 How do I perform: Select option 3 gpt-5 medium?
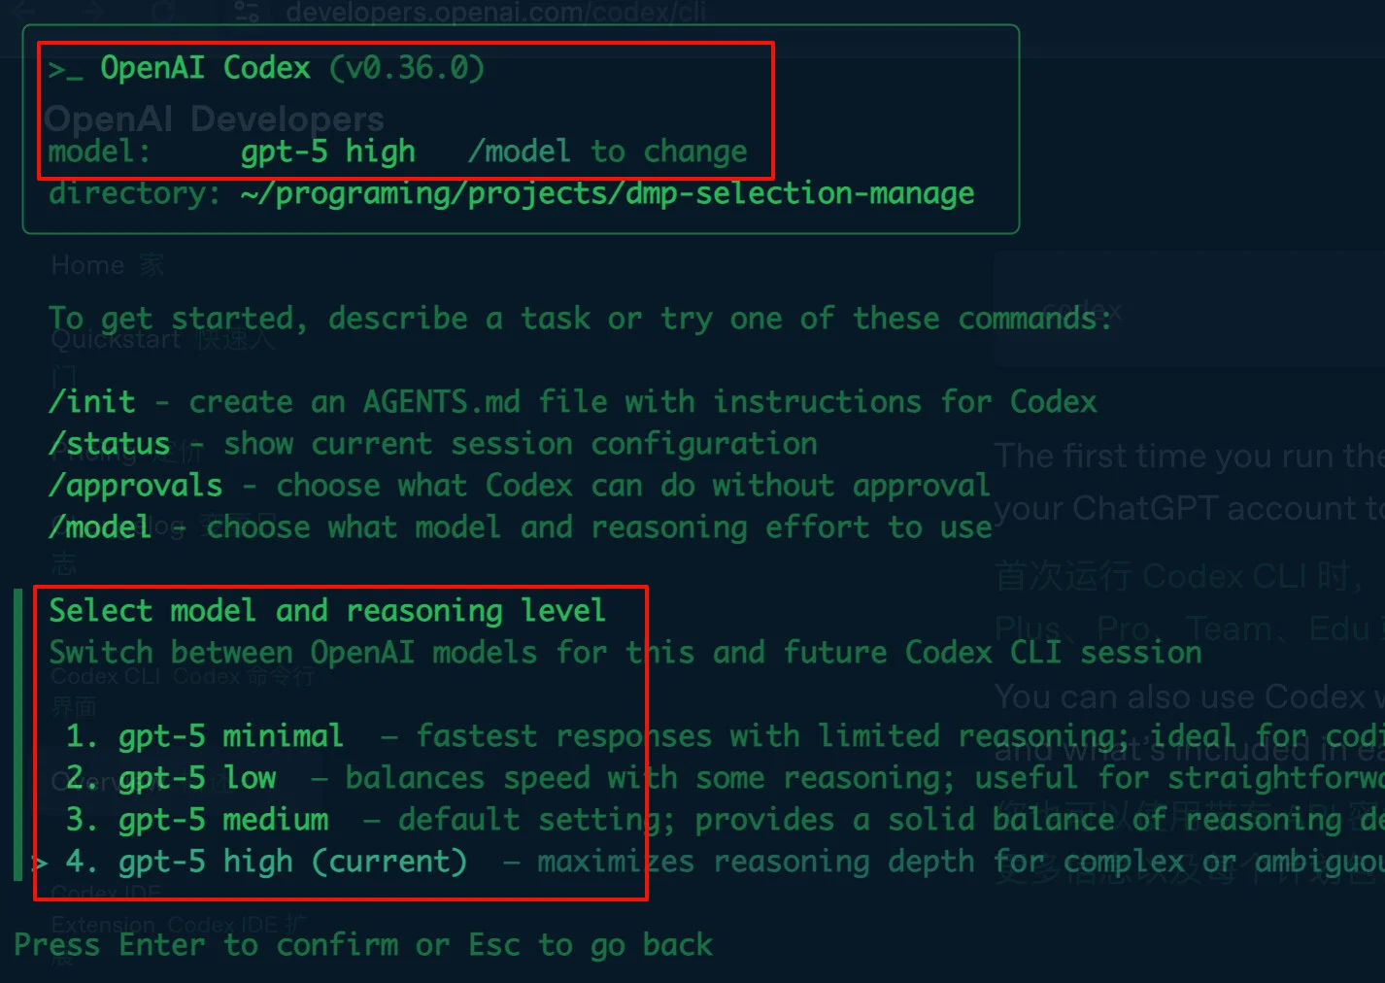click(x=197, y=820)
